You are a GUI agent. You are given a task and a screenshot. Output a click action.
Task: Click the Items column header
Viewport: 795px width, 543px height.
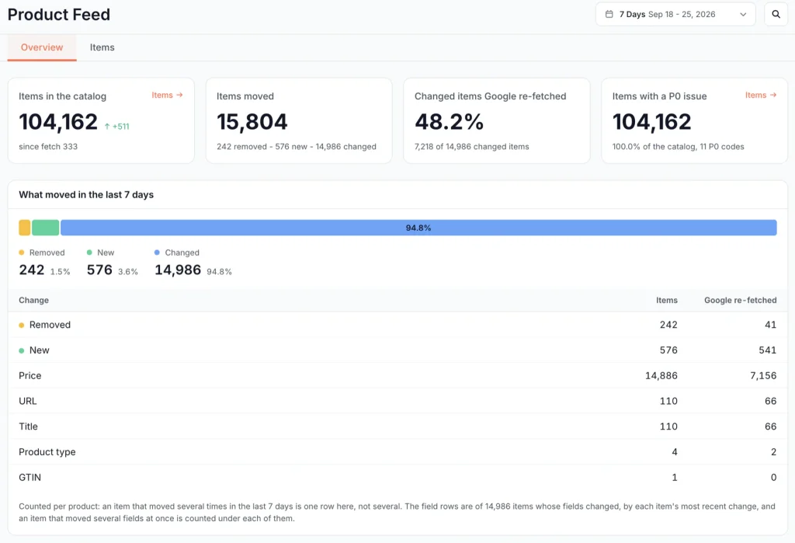(x=666, y=300)
